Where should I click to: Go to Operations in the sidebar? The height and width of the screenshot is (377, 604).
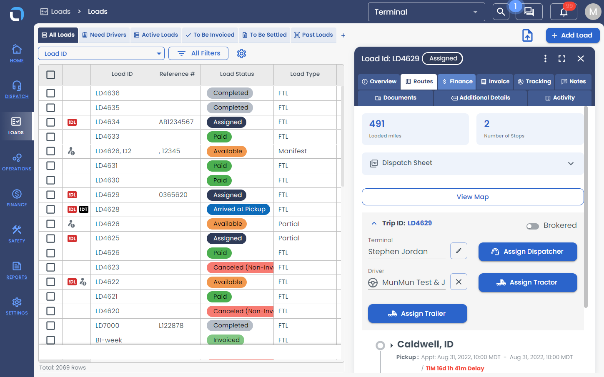click(x=17, y=162)
